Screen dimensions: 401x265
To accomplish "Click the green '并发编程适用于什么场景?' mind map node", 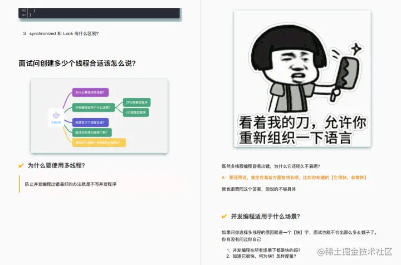I will click(x=93, y=107).
